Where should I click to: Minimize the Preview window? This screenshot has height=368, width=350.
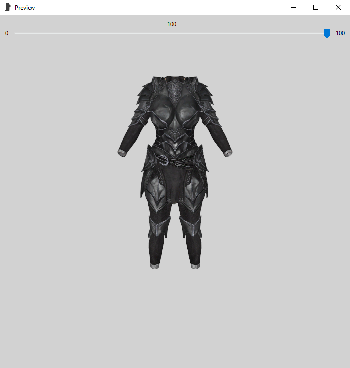pos(293,8)
